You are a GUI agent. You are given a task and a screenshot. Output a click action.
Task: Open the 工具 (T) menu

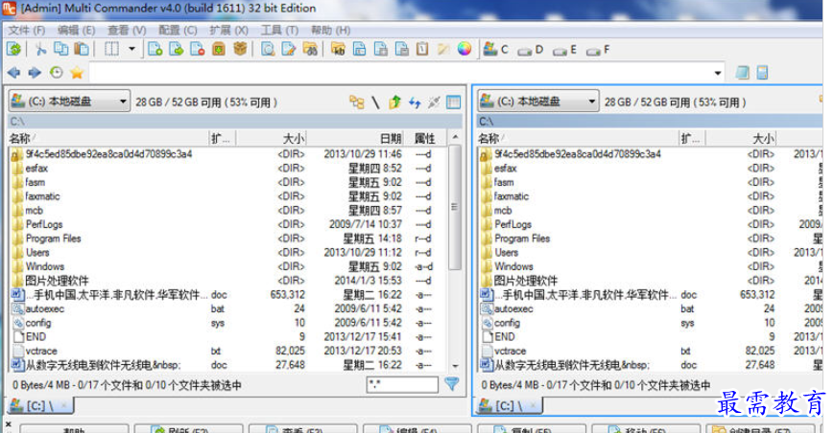(x=279, y=31)
